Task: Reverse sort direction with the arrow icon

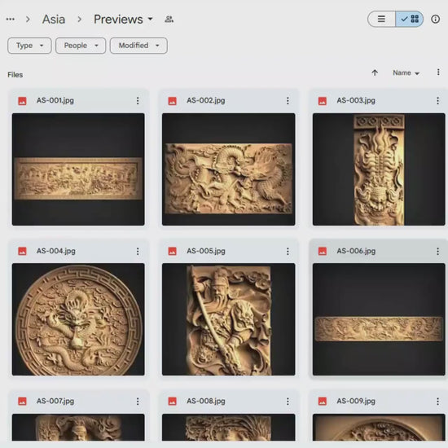Action: [x=375, y=72]
